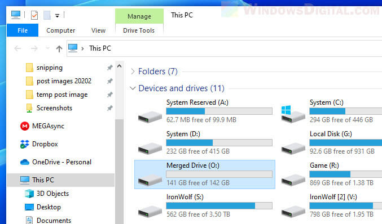Select System (C:) Windows drive icon
This screenshot has height=224, width=382.
293,114
